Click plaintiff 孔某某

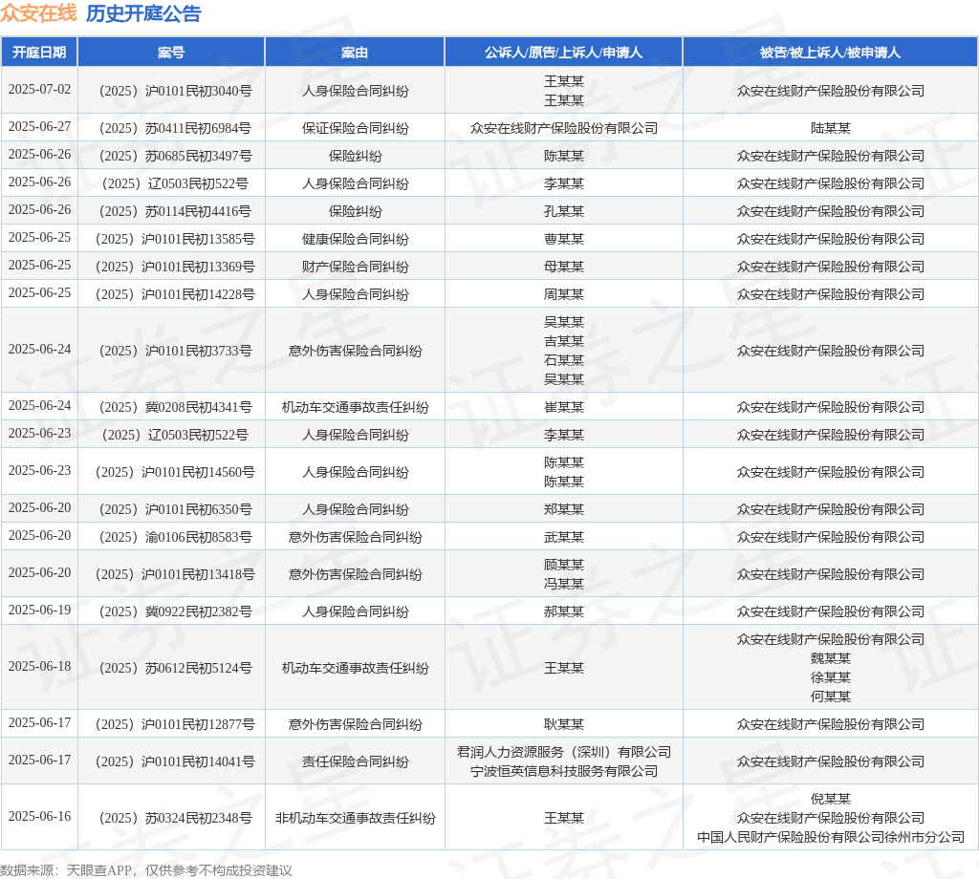[564, 211]
